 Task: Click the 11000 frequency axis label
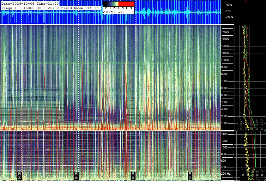point(225,53)
